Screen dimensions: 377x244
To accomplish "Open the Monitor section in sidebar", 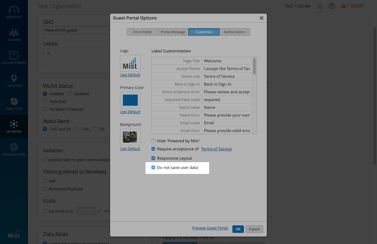I will [x=14, y=12].
